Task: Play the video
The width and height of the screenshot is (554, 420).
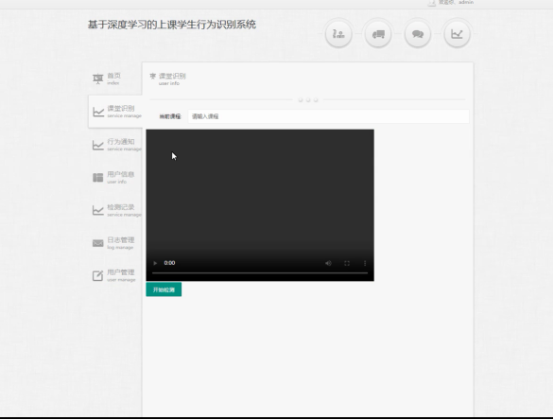Action: [x=155, y=263]
